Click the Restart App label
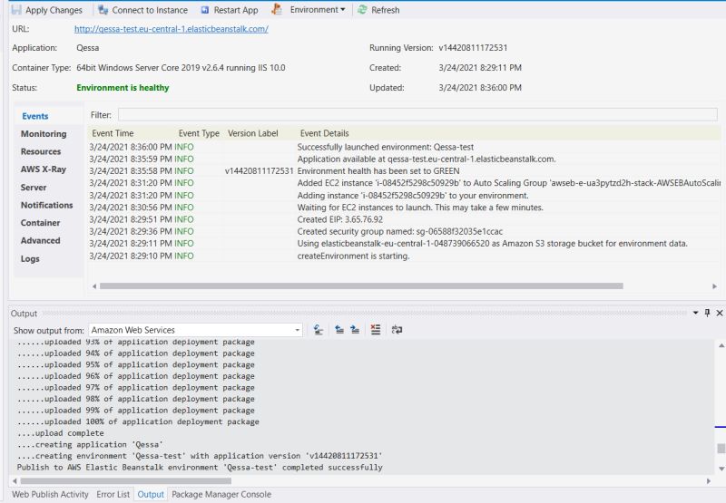726x503 pixels. point(236,10)
